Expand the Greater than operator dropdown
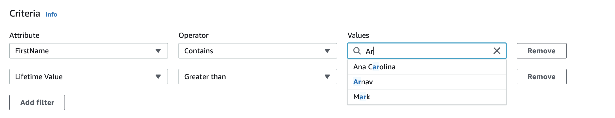The width and height of the screenshot is (615, 118). 252,77
